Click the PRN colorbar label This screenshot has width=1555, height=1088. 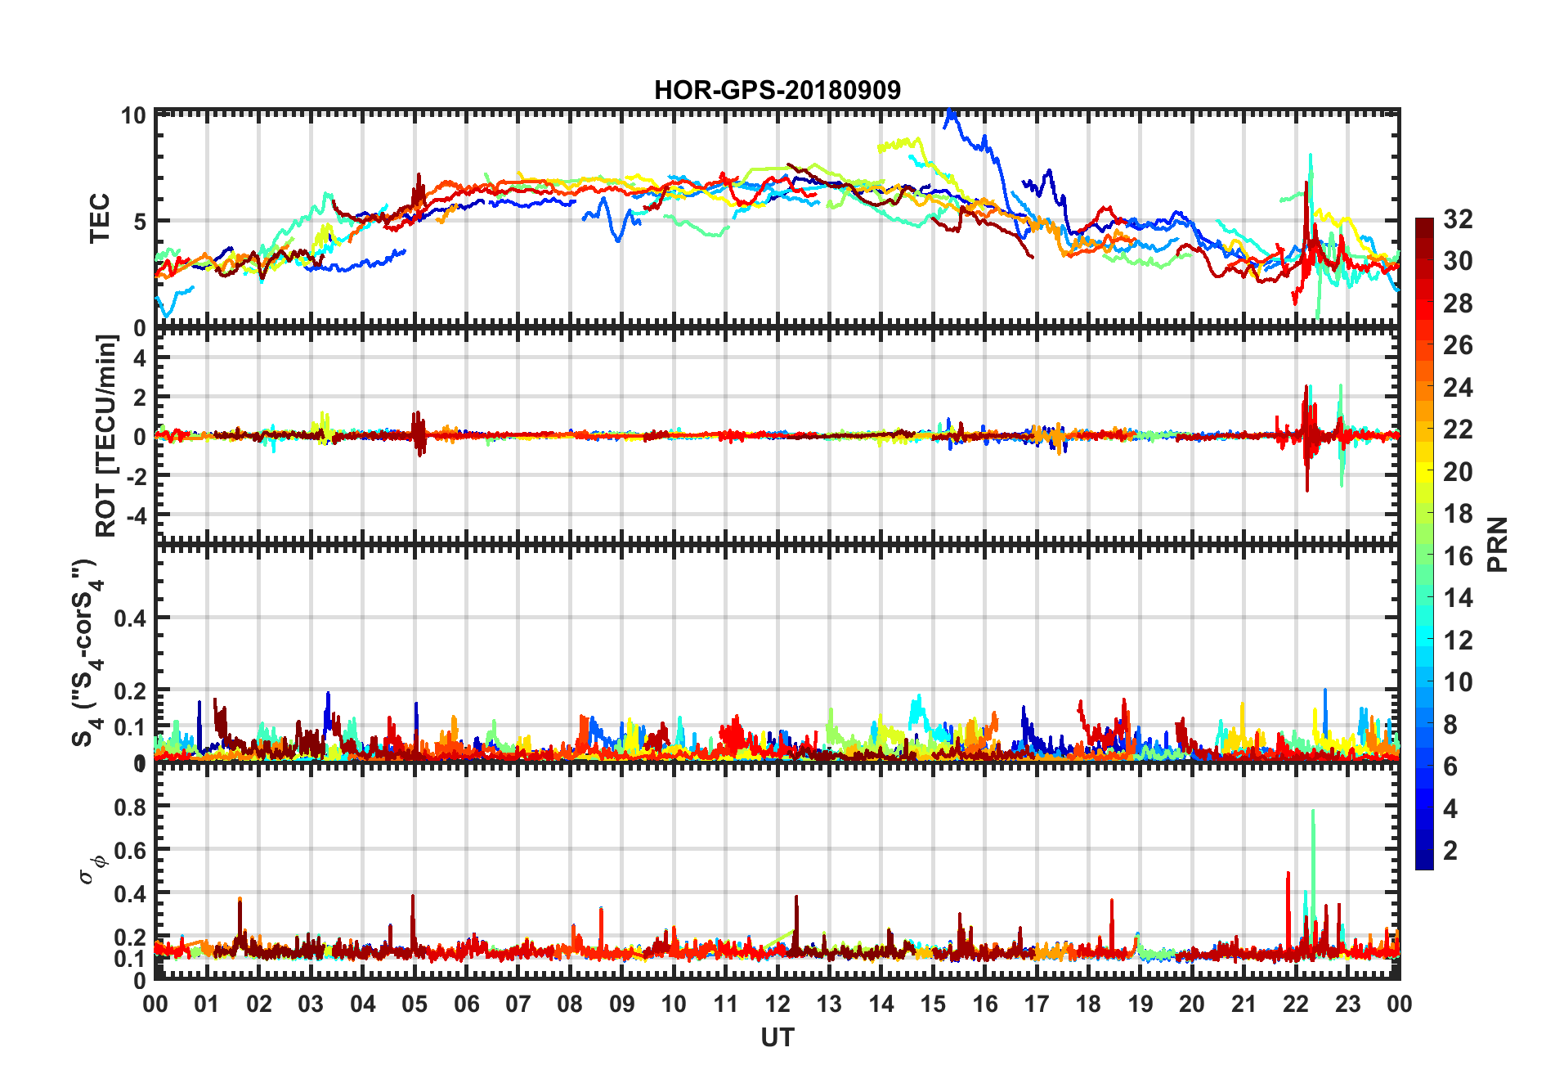(x=1497, y=544)
